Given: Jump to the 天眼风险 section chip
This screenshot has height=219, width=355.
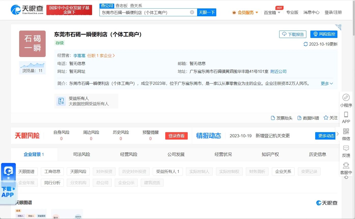Looking at the screenshot, I should tap(78, 172).
